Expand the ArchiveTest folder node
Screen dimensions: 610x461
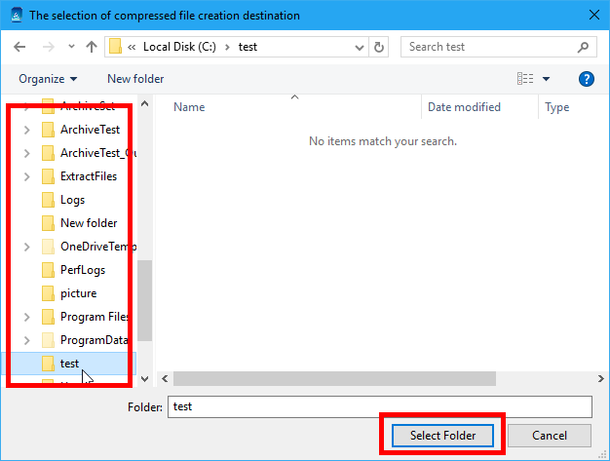(26, 130)
